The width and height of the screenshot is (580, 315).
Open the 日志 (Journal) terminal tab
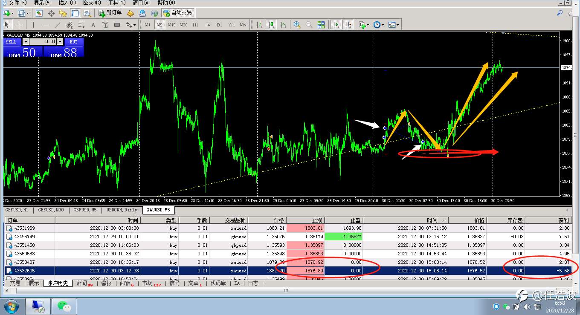pos(253,283)
